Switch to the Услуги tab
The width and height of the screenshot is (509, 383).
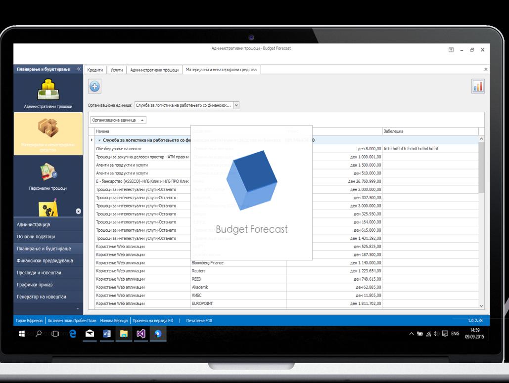(117, 70)
